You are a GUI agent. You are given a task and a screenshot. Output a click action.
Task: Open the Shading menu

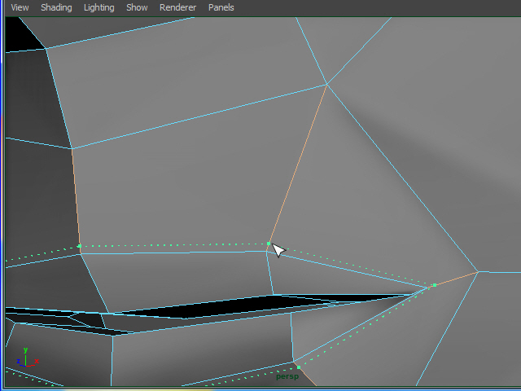pos(56,7)
